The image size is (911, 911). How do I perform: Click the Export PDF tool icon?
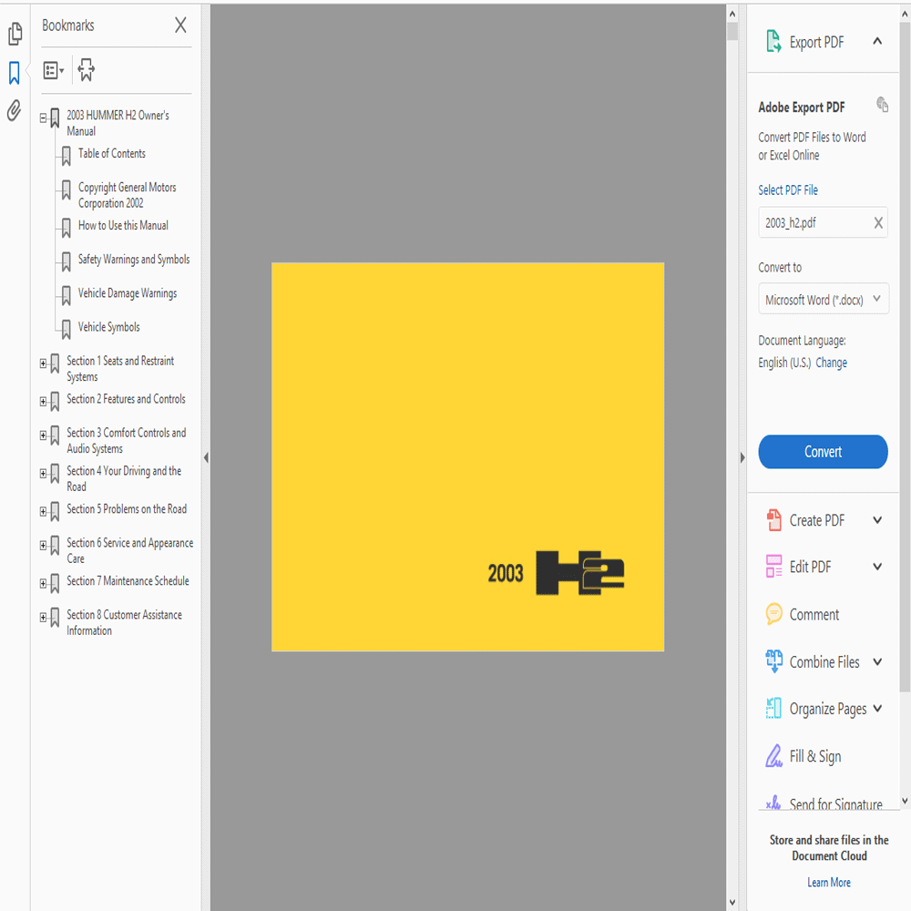(x=773, y=41)
